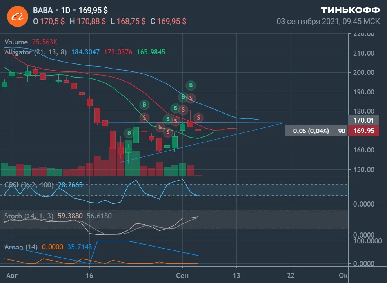
Task: Select the high value H 170,88 $
Action: tap(87, 21)
